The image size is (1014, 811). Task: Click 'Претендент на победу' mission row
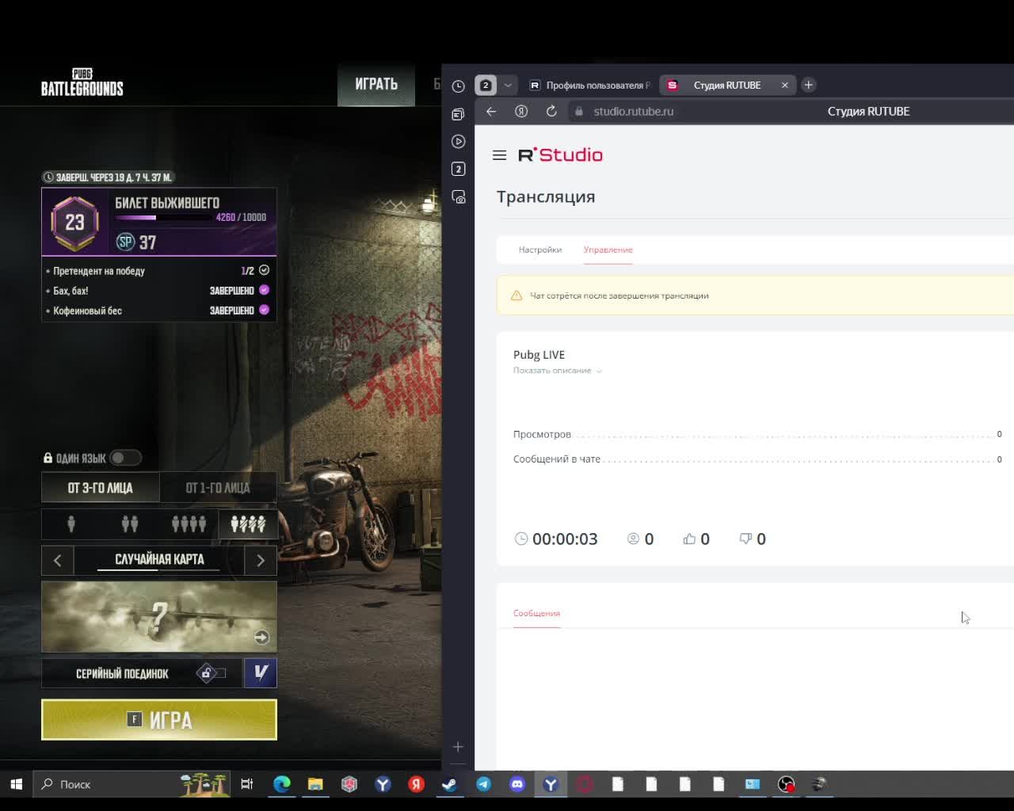pyautogui.click(x=158, y=271)
